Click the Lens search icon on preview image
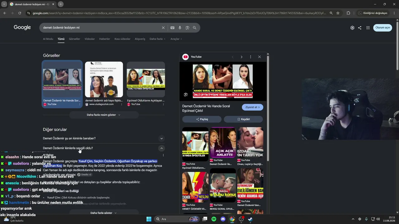Screen dimensions: 399x224 point(186,95)
